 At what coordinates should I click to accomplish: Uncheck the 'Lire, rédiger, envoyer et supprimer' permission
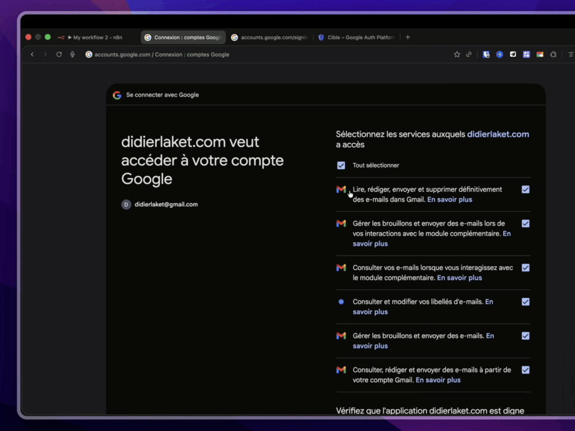526,189
